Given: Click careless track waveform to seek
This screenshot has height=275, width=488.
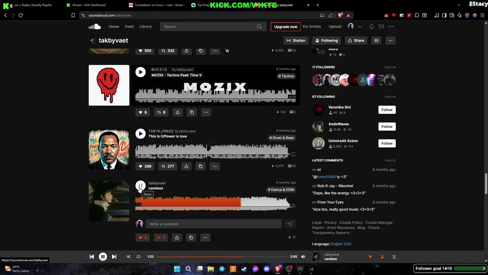Looking at the screenshot, I should [215, 204].
